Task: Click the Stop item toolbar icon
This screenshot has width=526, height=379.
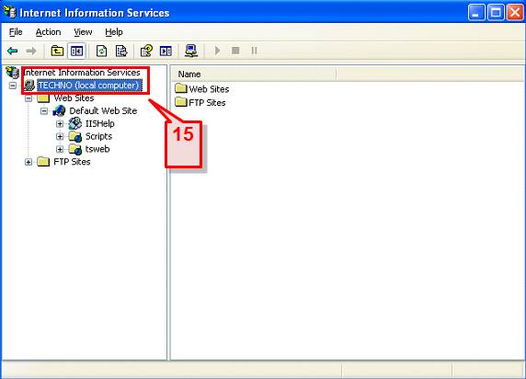Action: point(235,51)
